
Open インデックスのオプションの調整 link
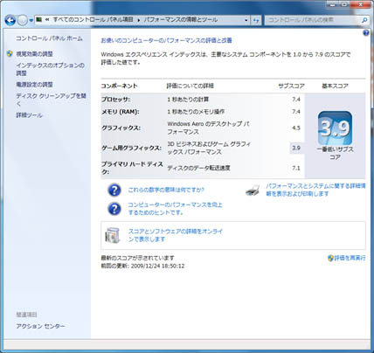[50, 69]
